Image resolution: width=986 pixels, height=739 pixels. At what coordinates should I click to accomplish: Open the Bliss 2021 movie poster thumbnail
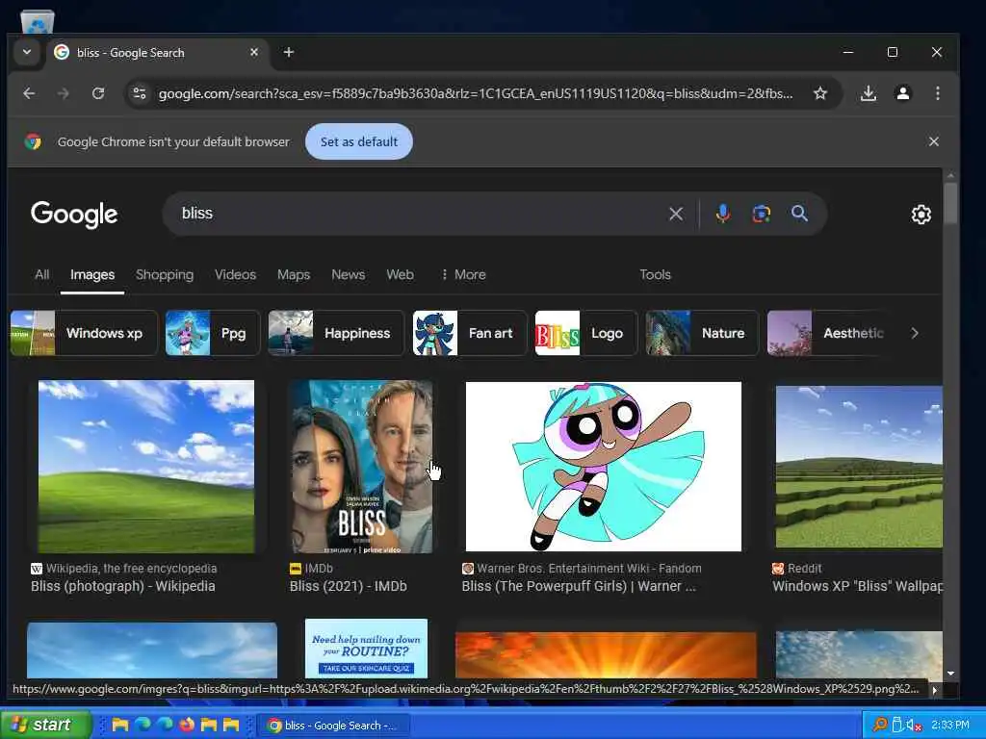(362, 467)
